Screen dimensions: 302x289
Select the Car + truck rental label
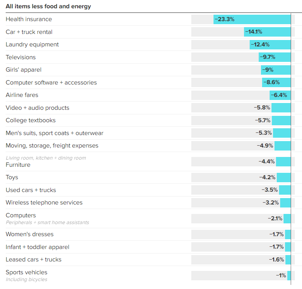pyautogui.click(x=29, y=32)
